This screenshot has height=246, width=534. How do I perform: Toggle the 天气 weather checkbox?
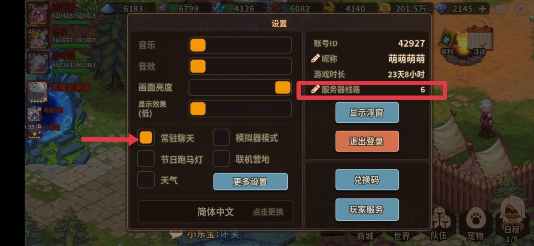[x=146, y=180]
